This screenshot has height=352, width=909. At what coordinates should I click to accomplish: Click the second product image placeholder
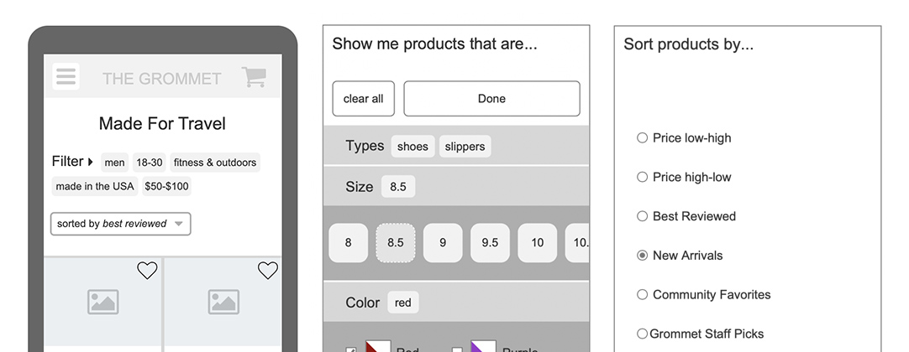tap(223, 303)
